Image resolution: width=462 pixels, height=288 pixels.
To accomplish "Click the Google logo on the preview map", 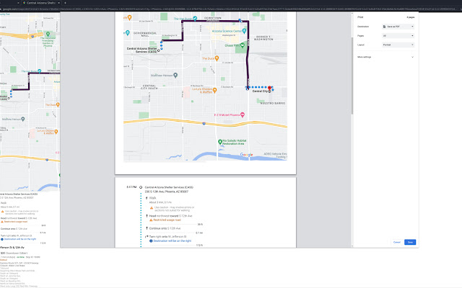I will 246,155.
